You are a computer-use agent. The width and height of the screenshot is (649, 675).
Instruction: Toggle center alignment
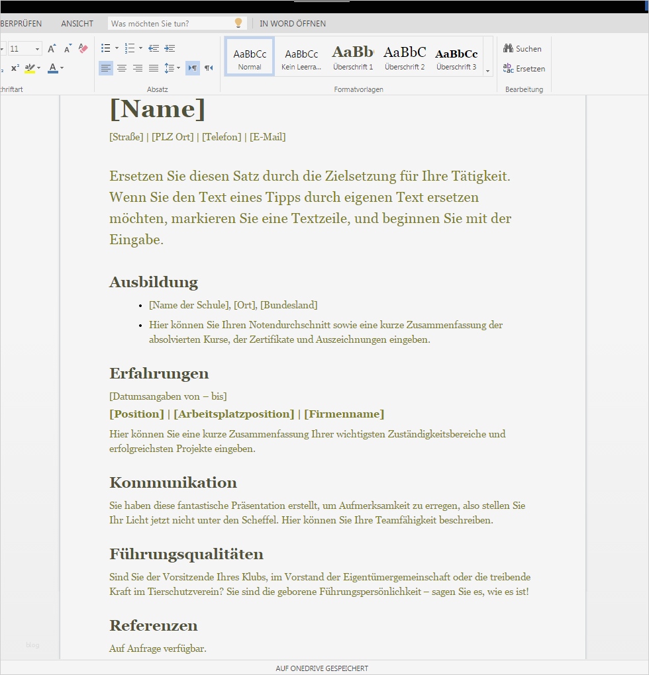click(x=122, y=68)
